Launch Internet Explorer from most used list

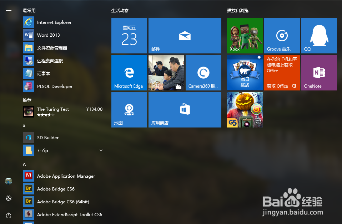63,22
